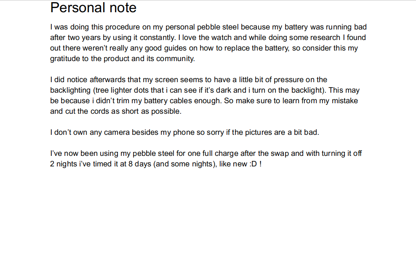416x265 pixels.
Task: Click the paragraph starting "I've now been using"
Action: pos(206,158)
